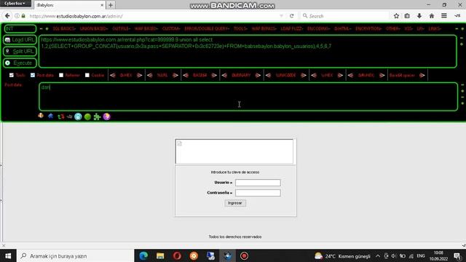Enable the Referrer checkbox
The height and width of the screenshot is (262, 466).
point(61,75)
